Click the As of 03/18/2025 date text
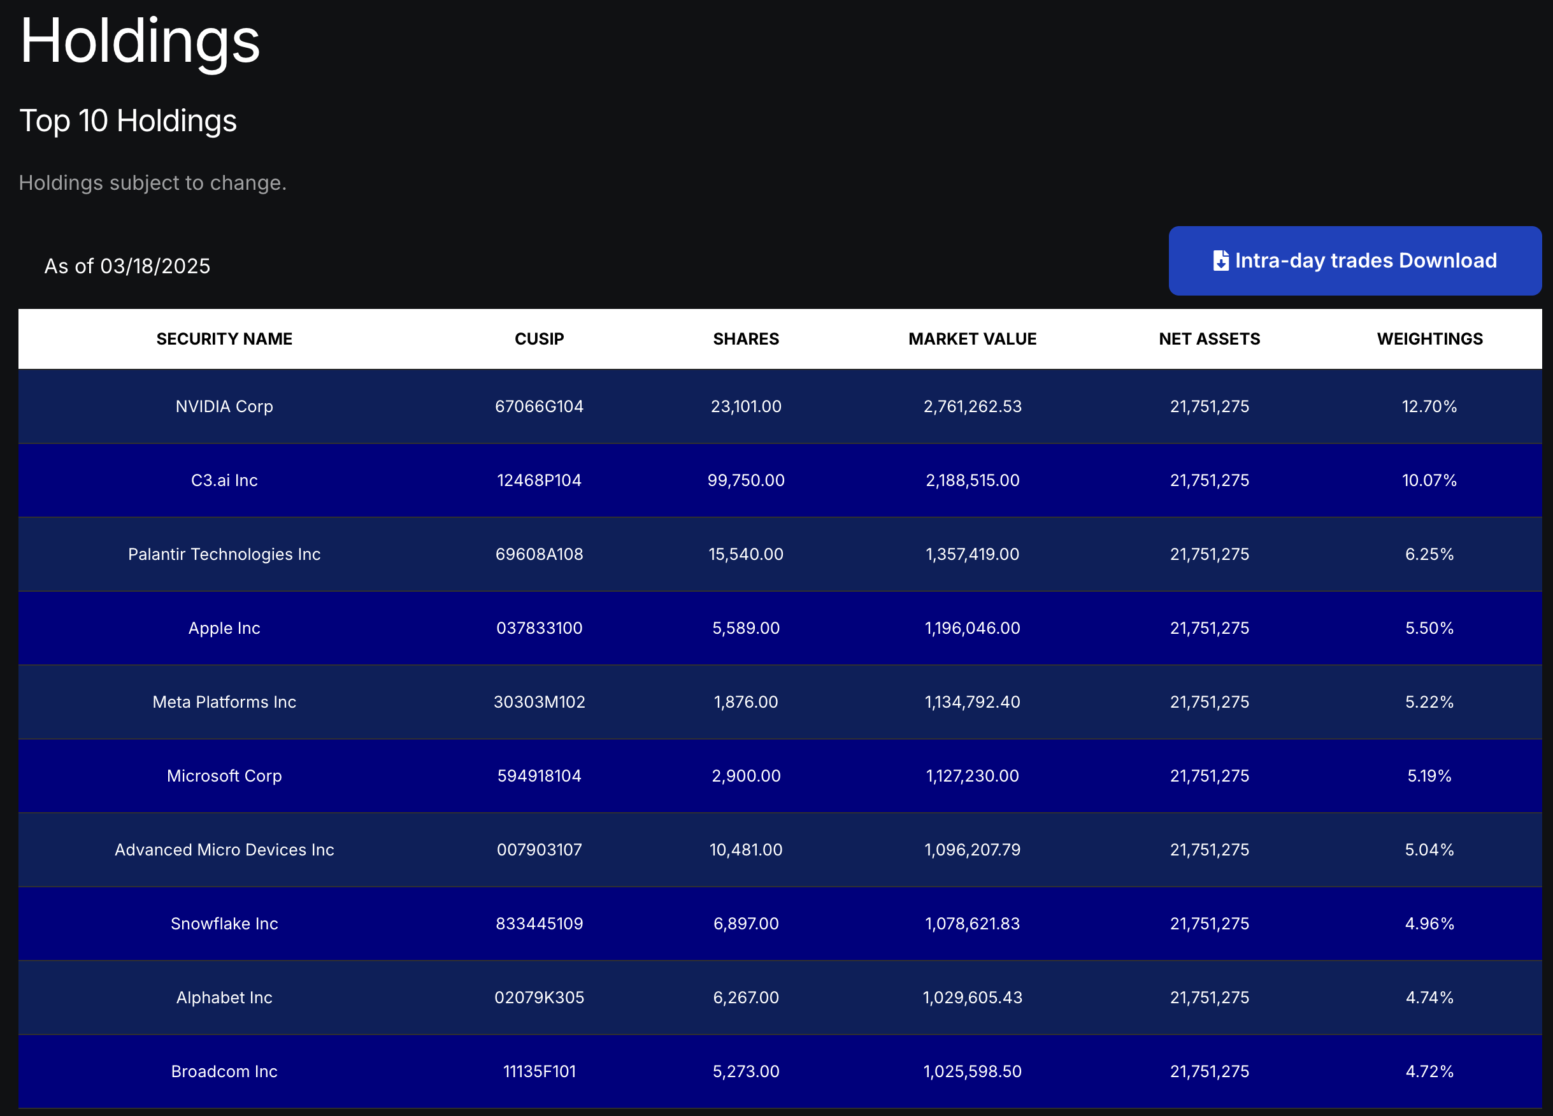Viewport: 1553px width, 1116px height. (127, 266)
